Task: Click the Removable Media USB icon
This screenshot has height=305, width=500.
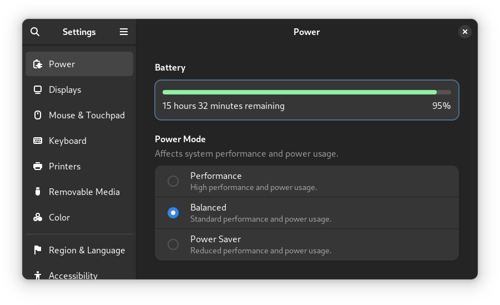Action: (x=38, y=192)
